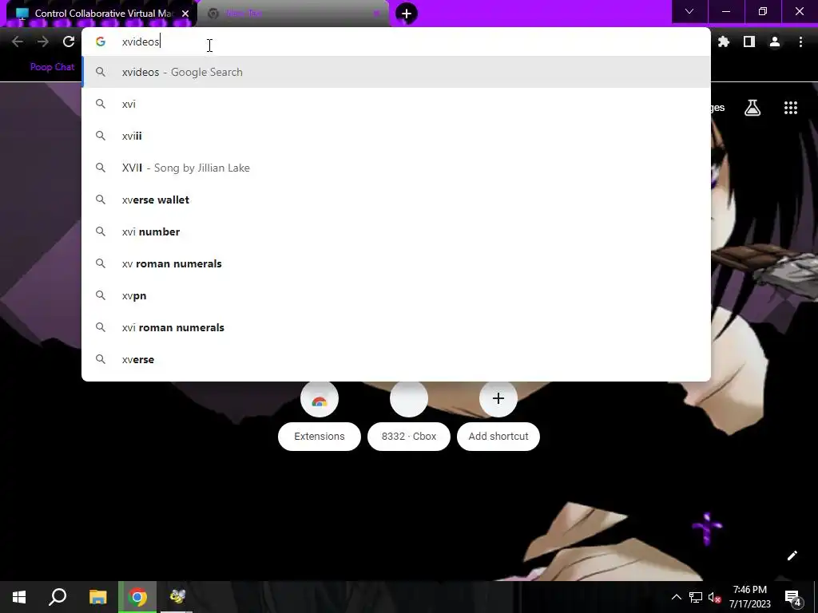Reload the page with the refresh icon
This screenshot has width=818, height=613.
69,42
